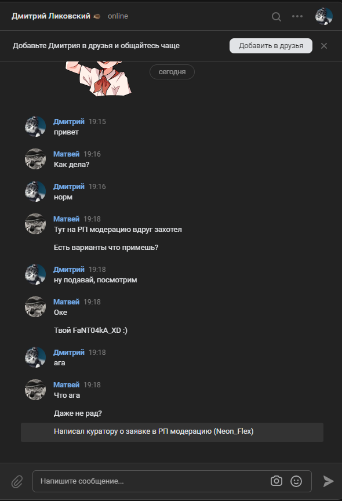Open Дмитрий Ликовский profile from header name
The width and height of the screenshot is (342, 501).
tap(51, 16)
